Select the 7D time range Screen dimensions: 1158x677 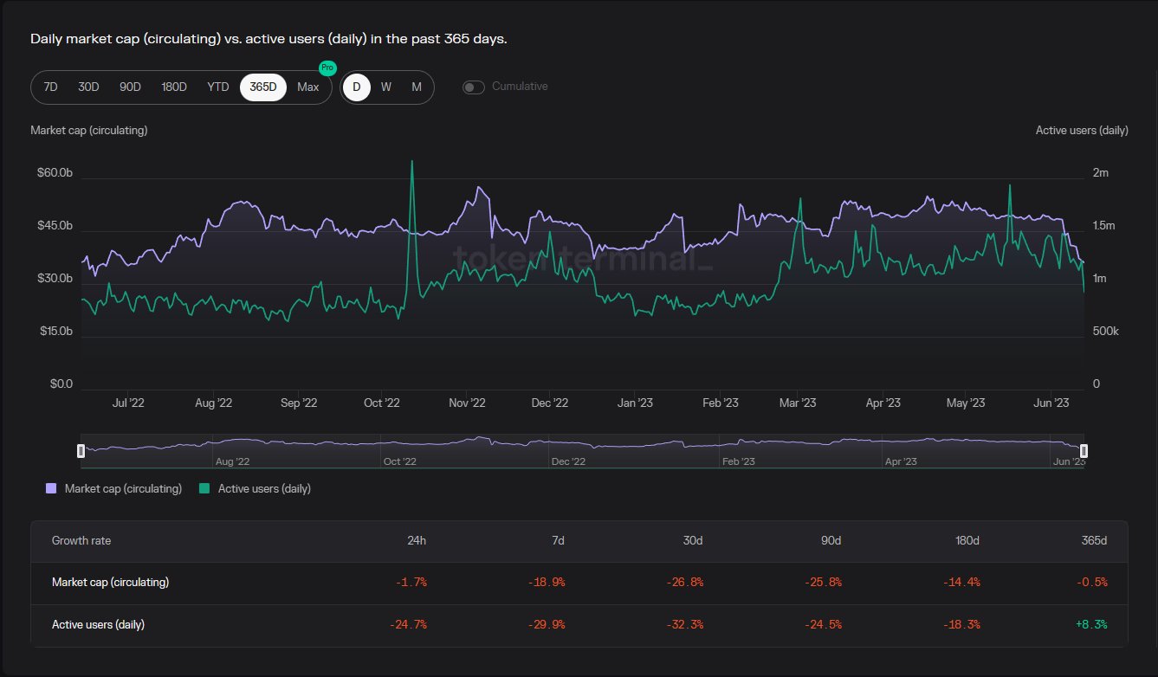pyautogui.click(x=50, y=87)
